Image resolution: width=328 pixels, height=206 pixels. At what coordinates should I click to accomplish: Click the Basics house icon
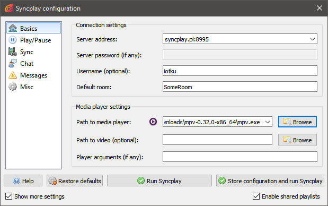(x=13, y=28)
